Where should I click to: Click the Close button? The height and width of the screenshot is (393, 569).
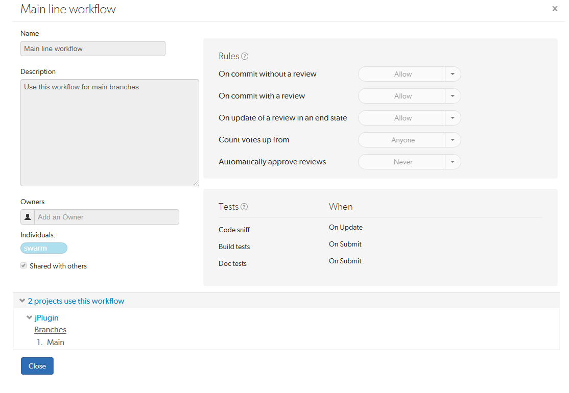tap(37, 366)
